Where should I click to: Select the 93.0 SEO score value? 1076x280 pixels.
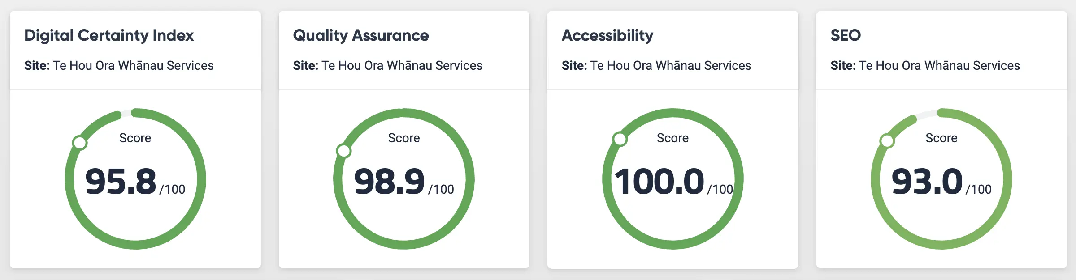coord(927,182)
